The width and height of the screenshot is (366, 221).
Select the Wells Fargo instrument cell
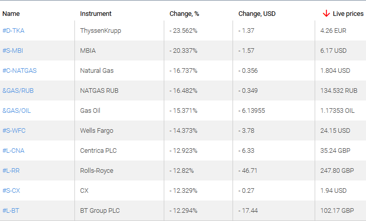[98, 131]
